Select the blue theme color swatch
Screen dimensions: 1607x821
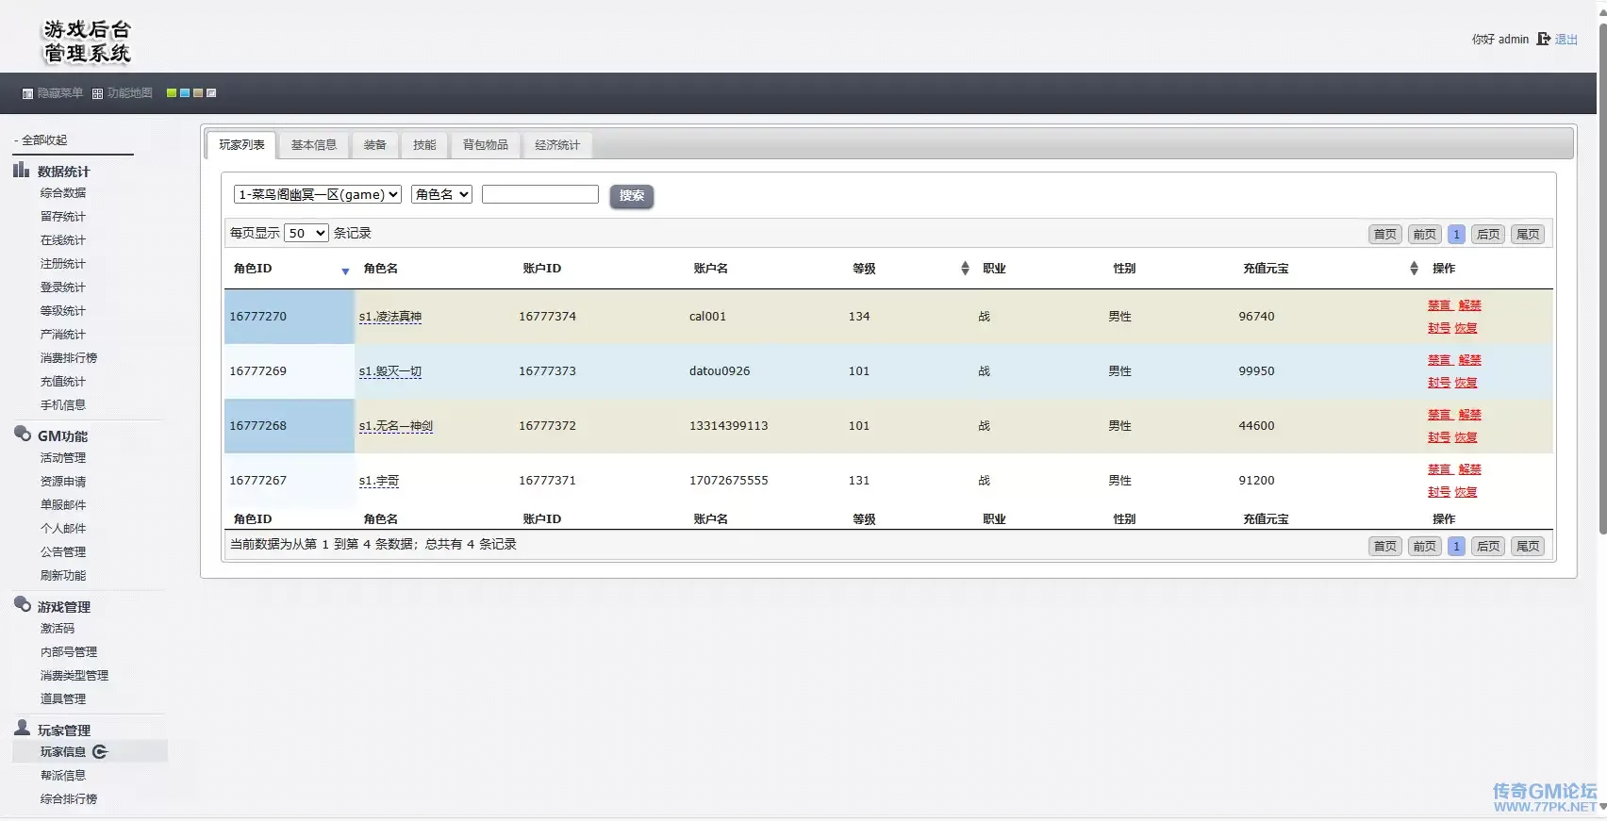click(185, 92)
